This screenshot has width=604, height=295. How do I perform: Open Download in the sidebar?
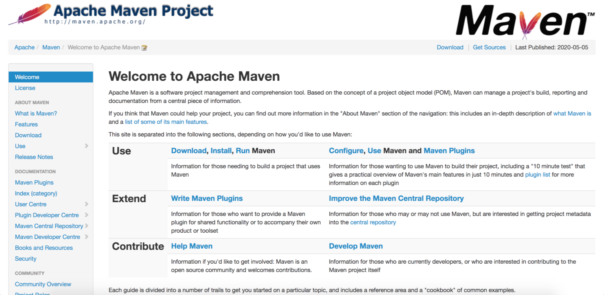pyautogui.click(x=28, y=135)
